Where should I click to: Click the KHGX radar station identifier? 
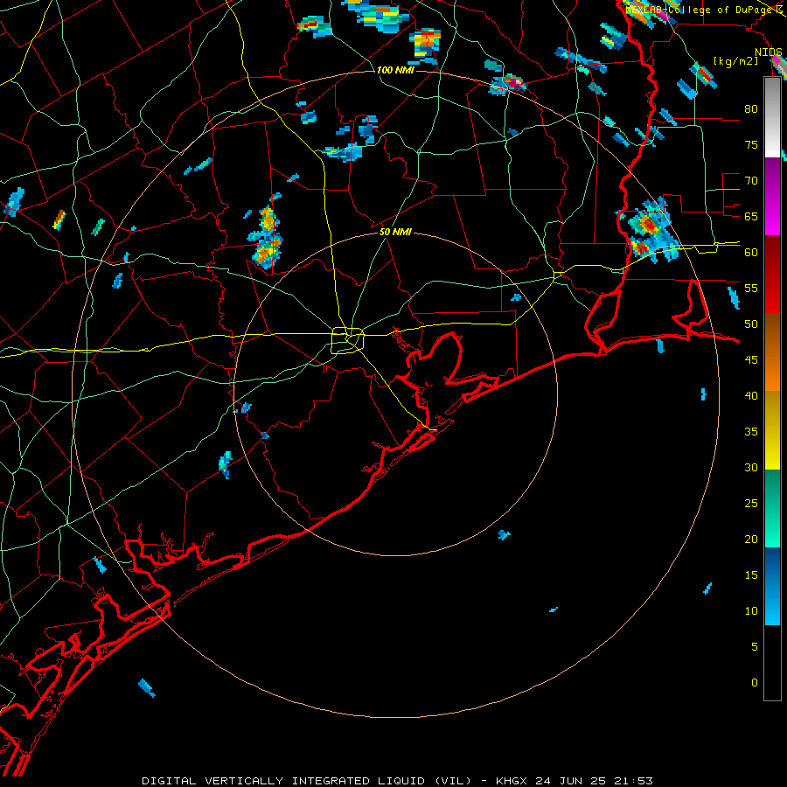[x=511, y=781]
